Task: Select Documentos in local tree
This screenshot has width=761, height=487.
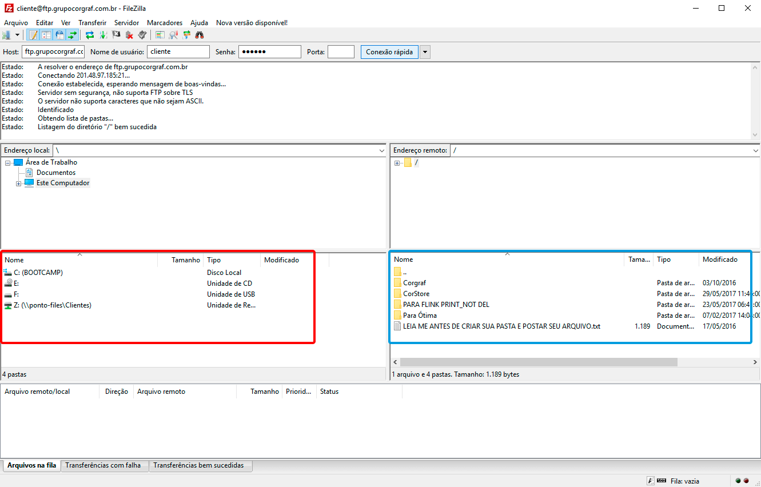Action: point(56,173)
